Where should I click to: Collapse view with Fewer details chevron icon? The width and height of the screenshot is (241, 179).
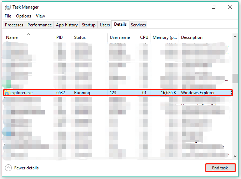8,168
